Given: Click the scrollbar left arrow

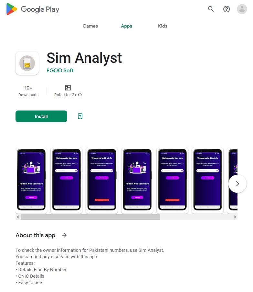Looking at the screenshot, I should (x=18, y=217).
